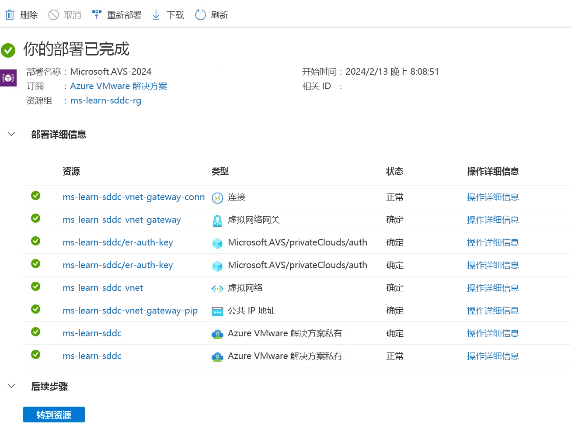Click green status check for ms-learn-sddc-vnet-gateway-conn
Image resolution: width=571 pixels, height=425 pixels.
coord(36,196)
